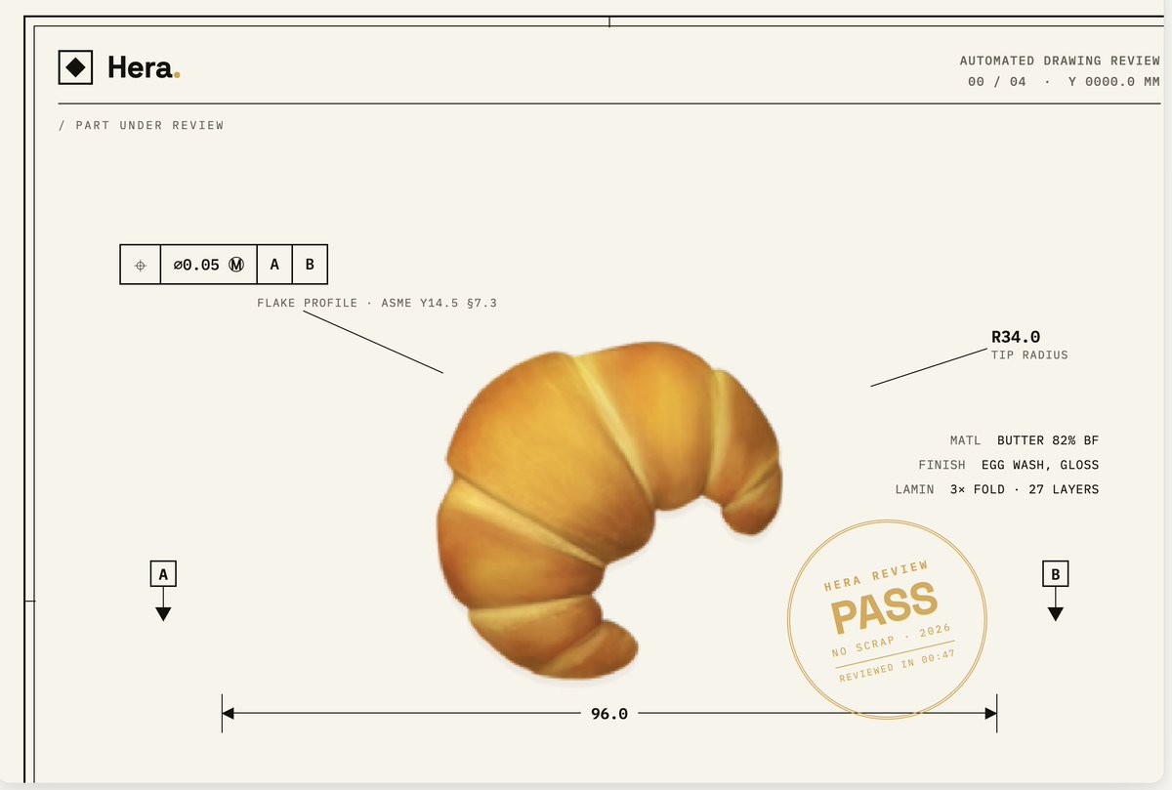Click the / PART UNDER REVIEW section label
Image resolution: width=1172 pixels, height=790 pixels.
click(x=141, y=125)
